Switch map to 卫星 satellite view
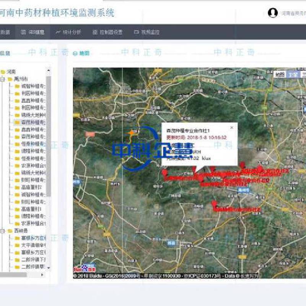Viewport: 306px width, 306px height. (292, 75)
